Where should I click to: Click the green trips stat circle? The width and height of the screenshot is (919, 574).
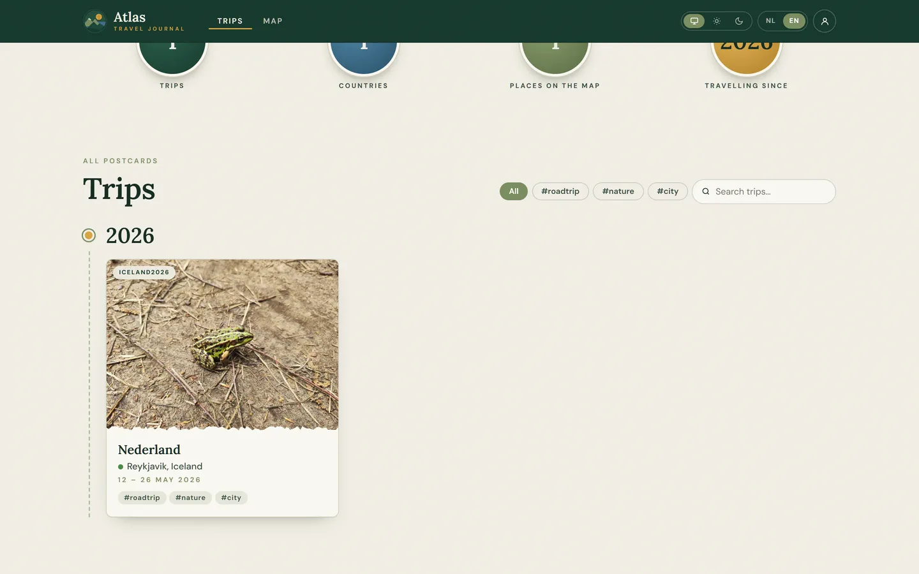pos(172,59)
